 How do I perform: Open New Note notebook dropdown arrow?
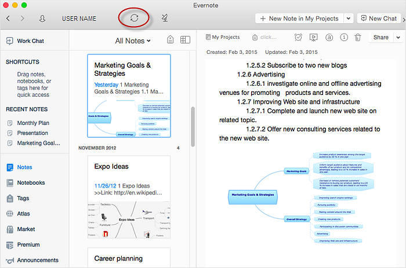tap(349, 19)
